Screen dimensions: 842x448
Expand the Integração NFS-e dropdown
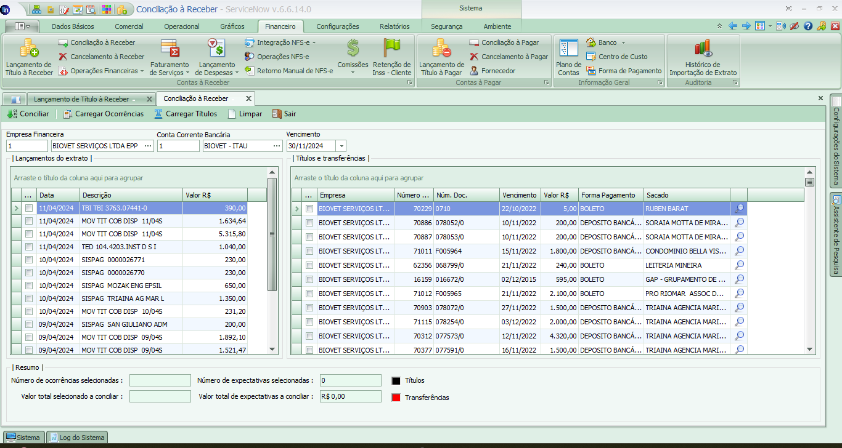314,42
